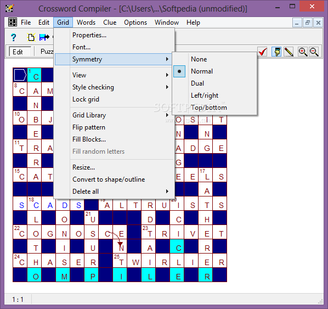Viewport: 328px width, 309px height.
Task: Choose Properties... from Grid menu
Action: 114,35
